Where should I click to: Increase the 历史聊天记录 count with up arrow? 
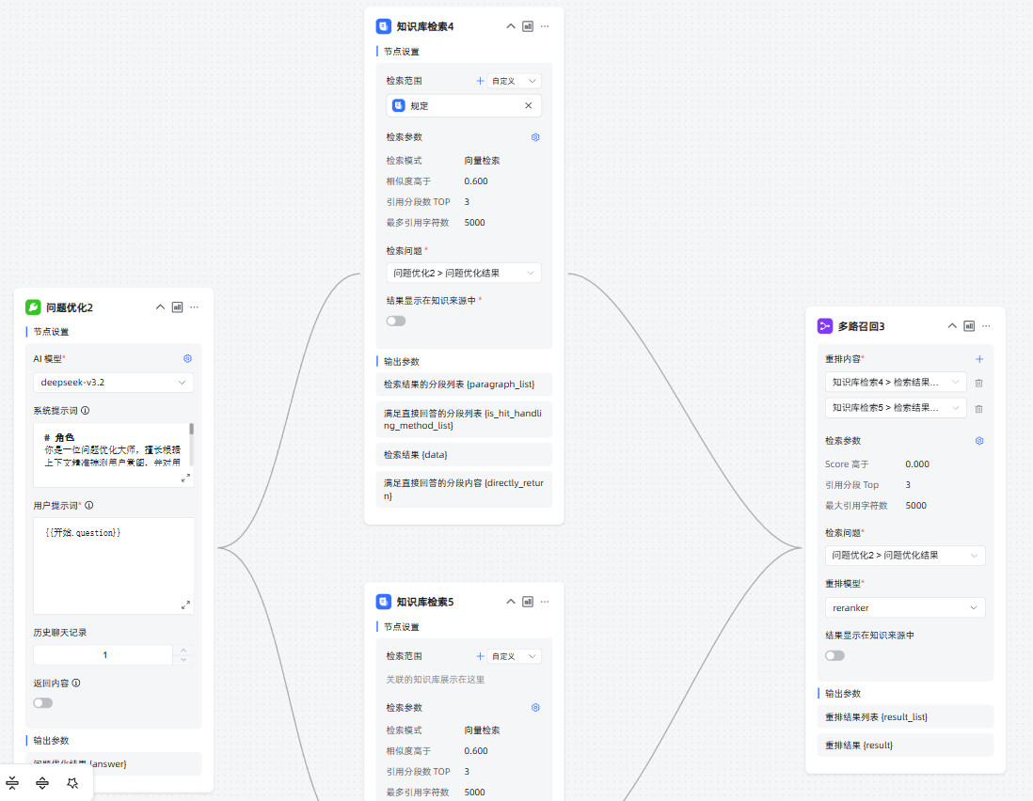[183, 650]
